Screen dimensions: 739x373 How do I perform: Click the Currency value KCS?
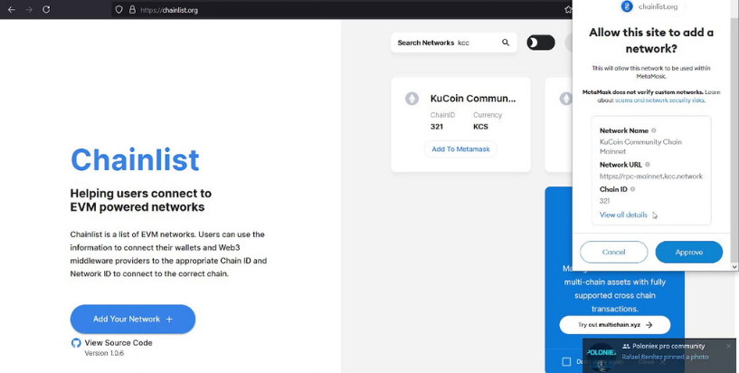tap(480, 127)
